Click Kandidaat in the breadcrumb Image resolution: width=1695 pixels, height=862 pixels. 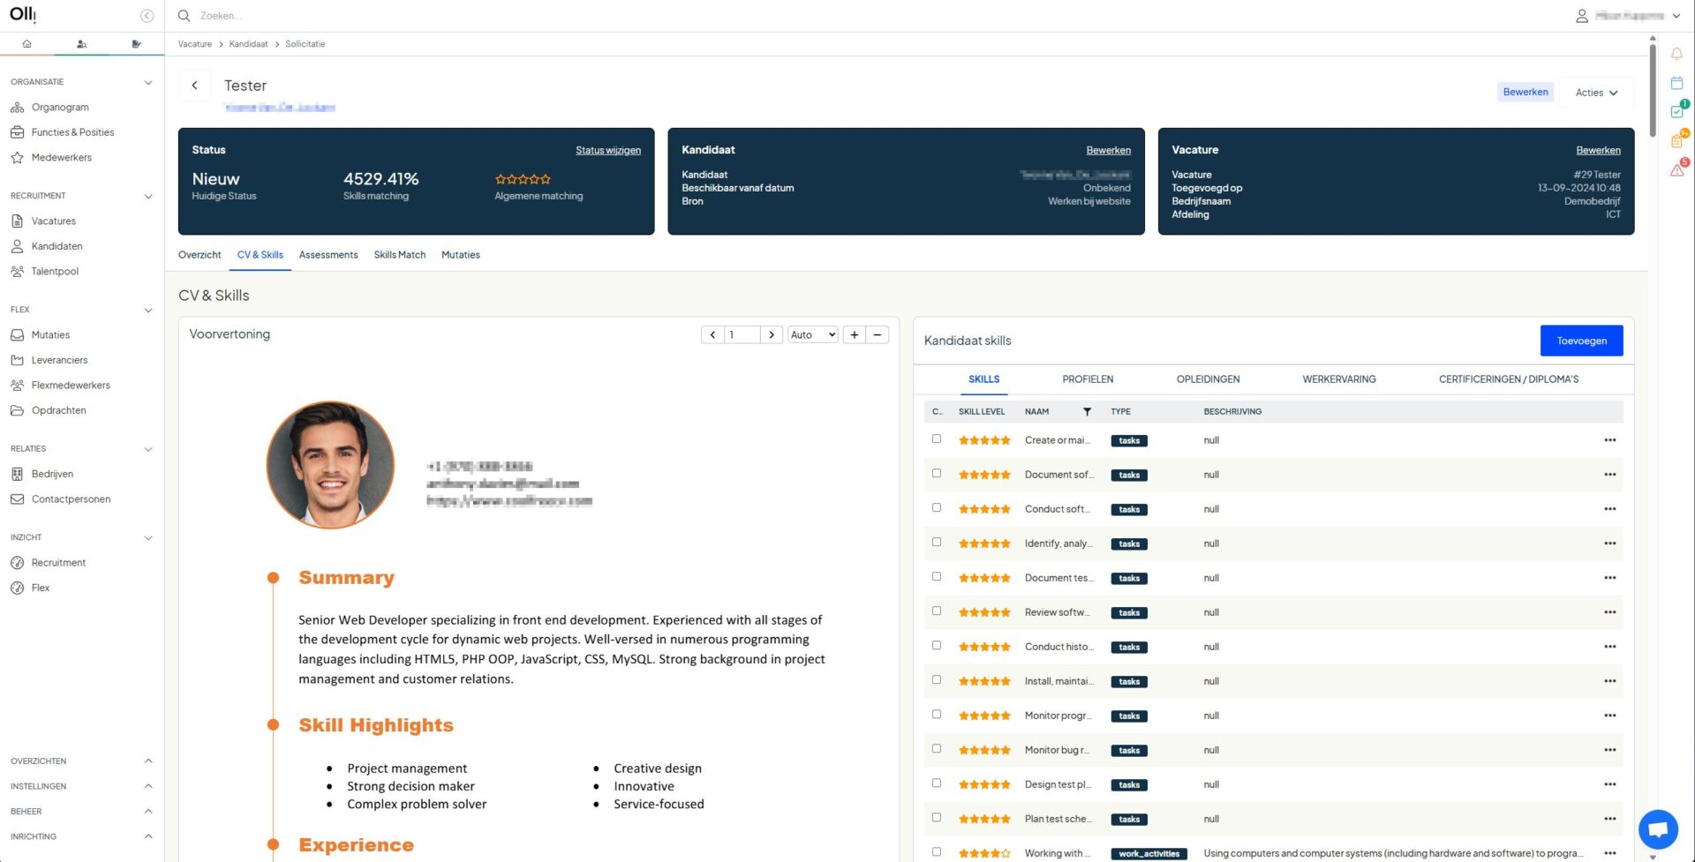[248, 44]
